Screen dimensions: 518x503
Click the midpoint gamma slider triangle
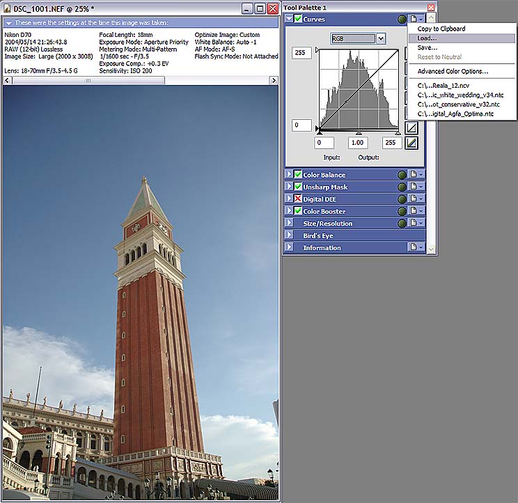[x=359, y=132]
